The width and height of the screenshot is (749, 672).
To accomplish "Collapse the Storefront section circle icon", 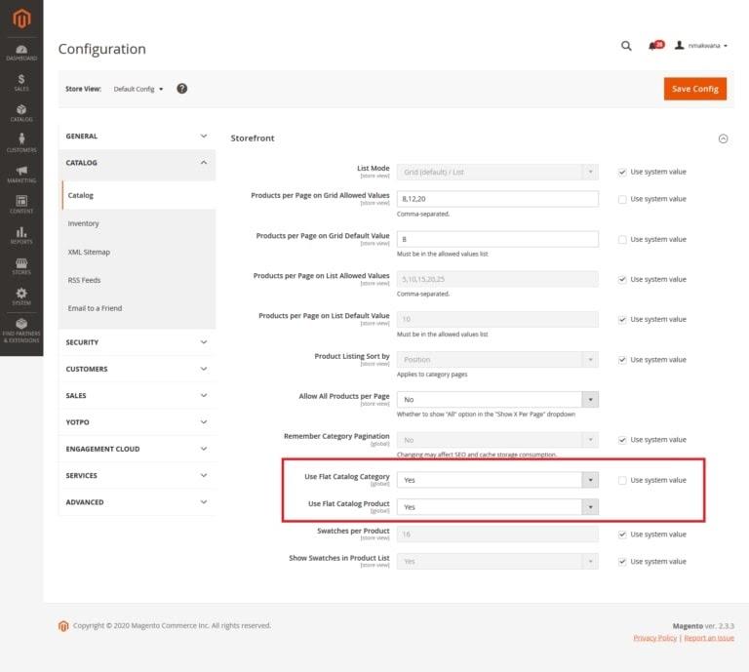I will pos(724,138).
